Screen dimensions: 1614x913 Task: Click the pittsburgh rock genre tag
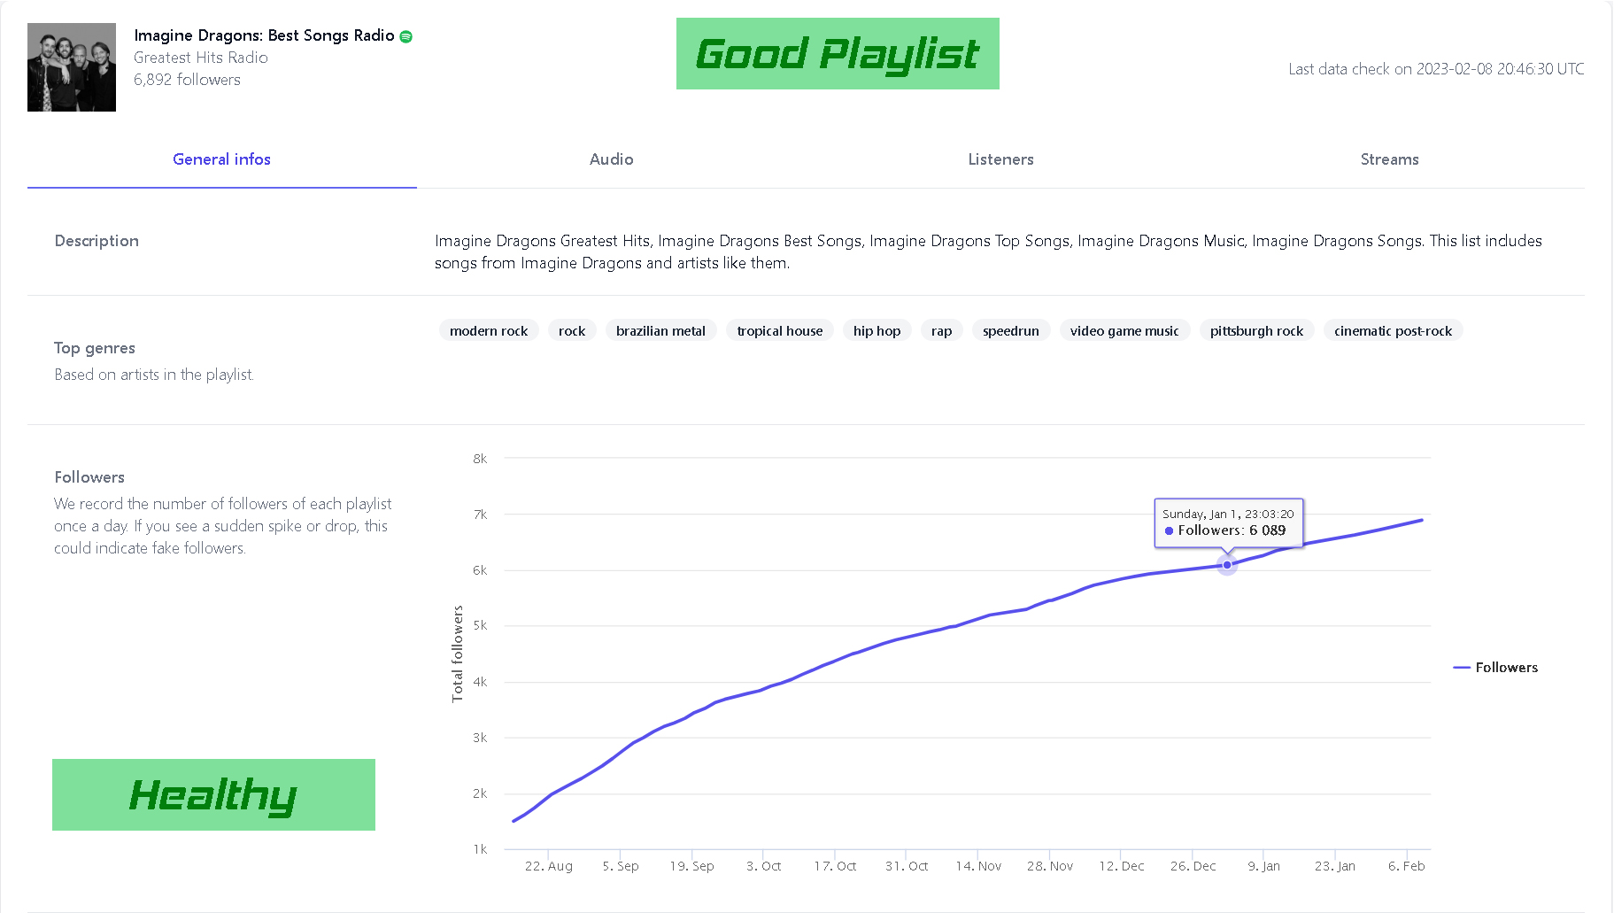click(x=1256, y=331)
